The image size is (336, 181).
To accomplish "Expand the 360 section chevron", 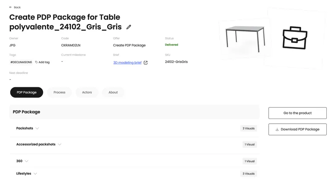I will 26,161.
